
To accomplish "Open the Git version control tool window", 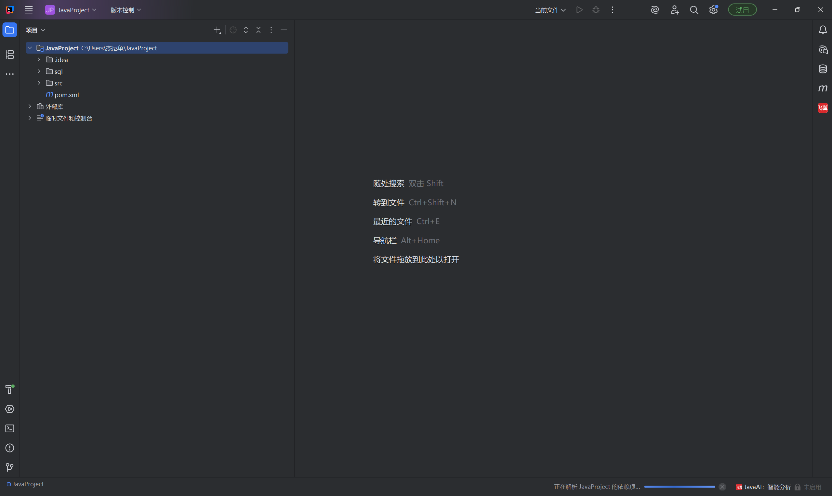I will pyautogui.click(x=10, y=467).
